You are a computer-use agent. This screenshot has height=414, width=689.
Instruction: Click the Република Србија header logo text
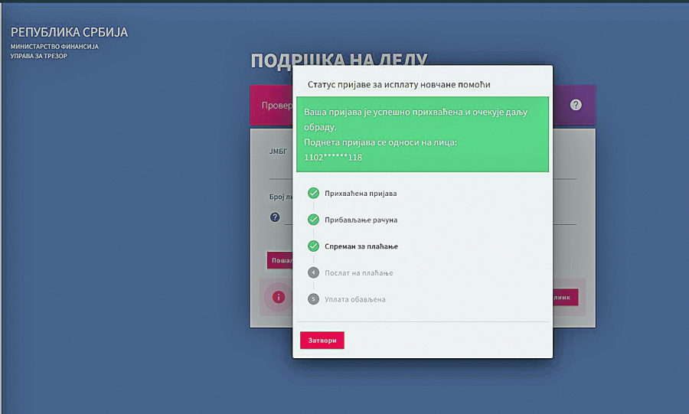coord(69,33)
